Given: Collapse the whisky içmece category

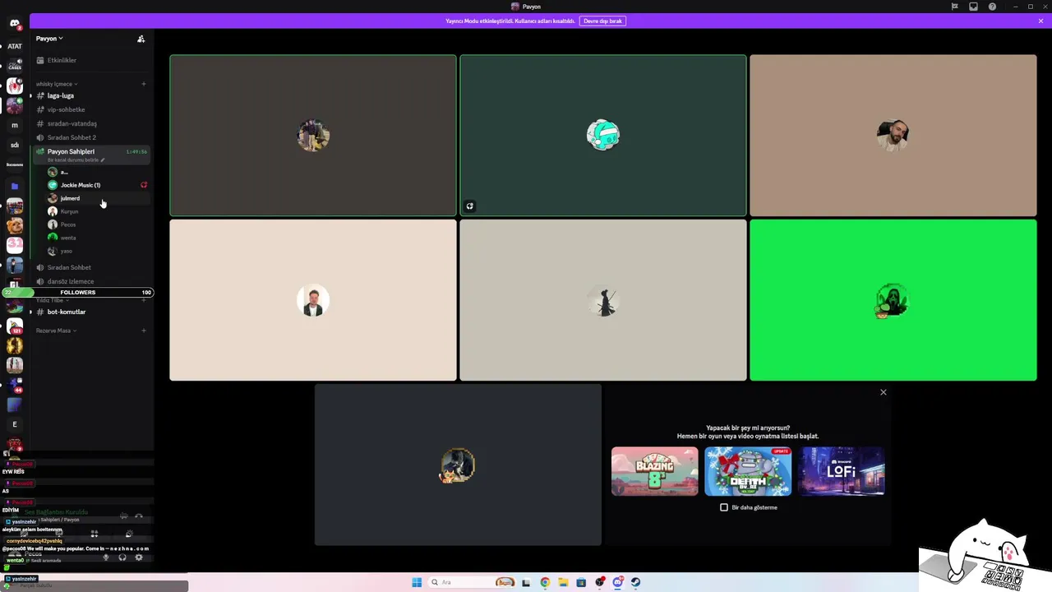Looking at the screenshot, I should click(x=56, y=84).
